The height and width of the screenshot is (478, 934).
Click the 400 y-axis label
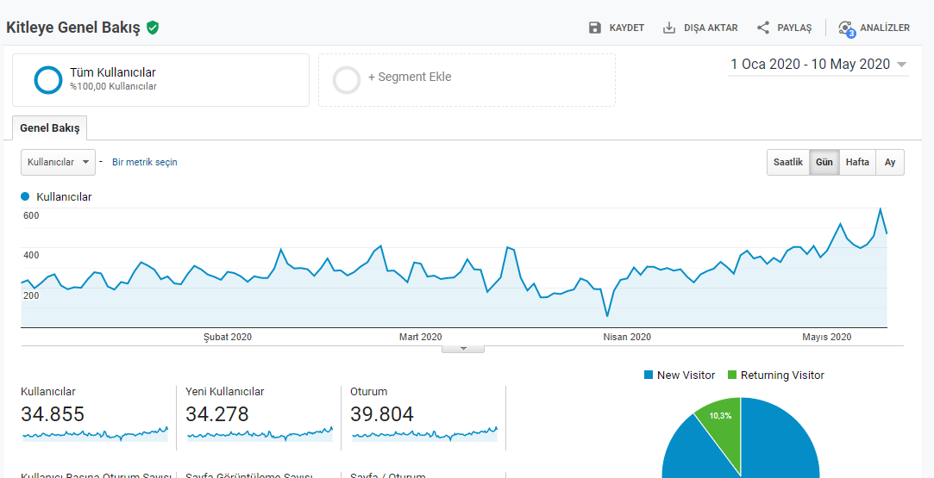pos(31,255)
